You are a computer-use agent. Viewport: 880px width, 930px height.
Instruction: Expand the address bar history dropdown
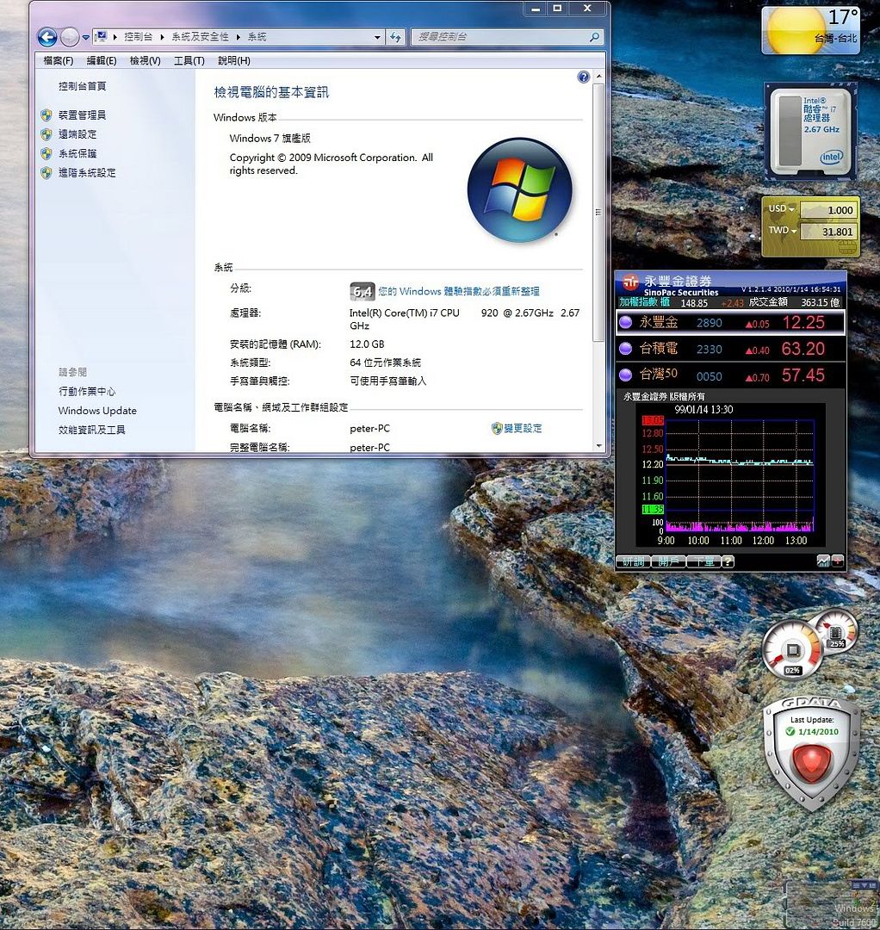377,37
